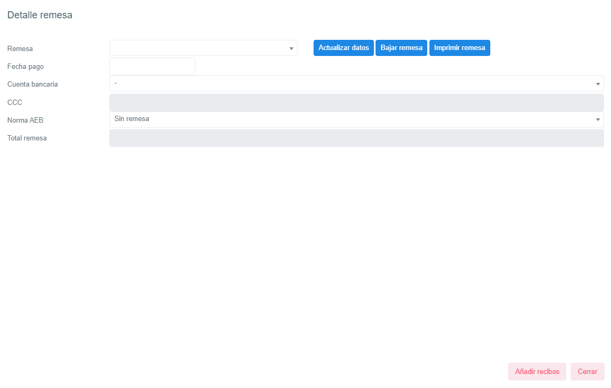Expand the Cuenta bancaria dropdown arrow
The image size is (611, 388).
click(x=598, y=84)
